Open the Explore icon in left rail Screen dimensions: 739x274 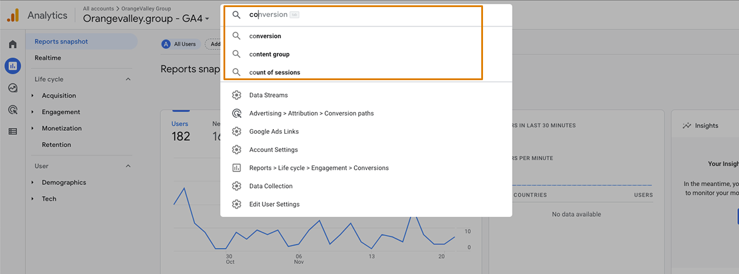[x=12, y=88]
